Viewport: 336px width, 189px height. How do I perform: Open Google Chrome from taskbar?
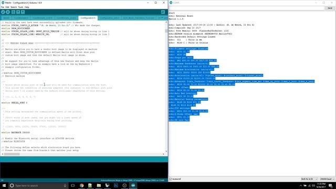[x=82, y=185]
